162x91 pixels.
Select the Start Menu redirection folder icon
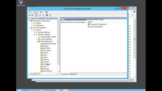[42, 48]
